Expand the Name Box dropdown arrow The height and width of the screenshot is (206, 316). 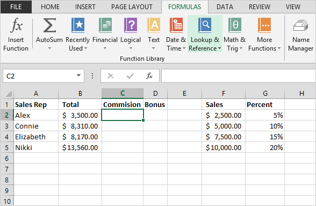pyautogui.click(x=78, y=76)
